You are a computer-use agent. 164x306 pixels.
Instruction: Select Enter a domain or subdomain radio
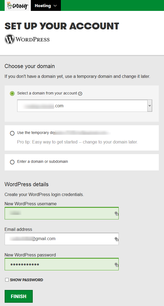[12, 162]
